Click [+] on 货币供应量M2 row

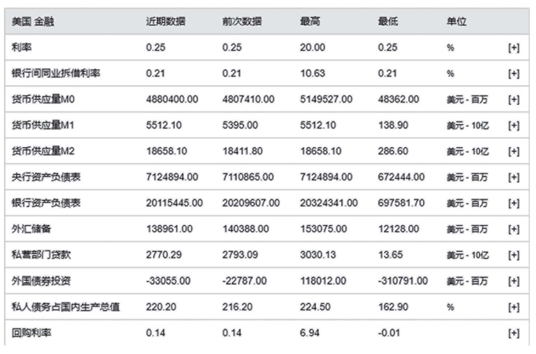[x=514, y=152]
